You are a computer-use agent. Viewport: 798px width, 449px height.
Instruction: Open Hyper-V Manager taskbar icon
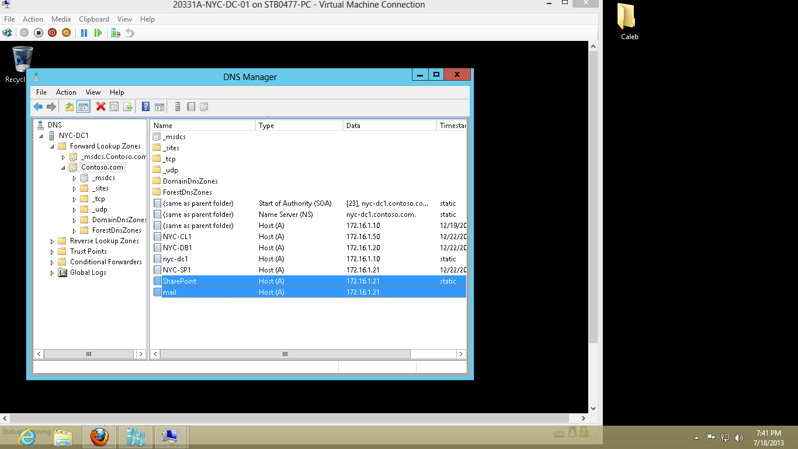135,437
